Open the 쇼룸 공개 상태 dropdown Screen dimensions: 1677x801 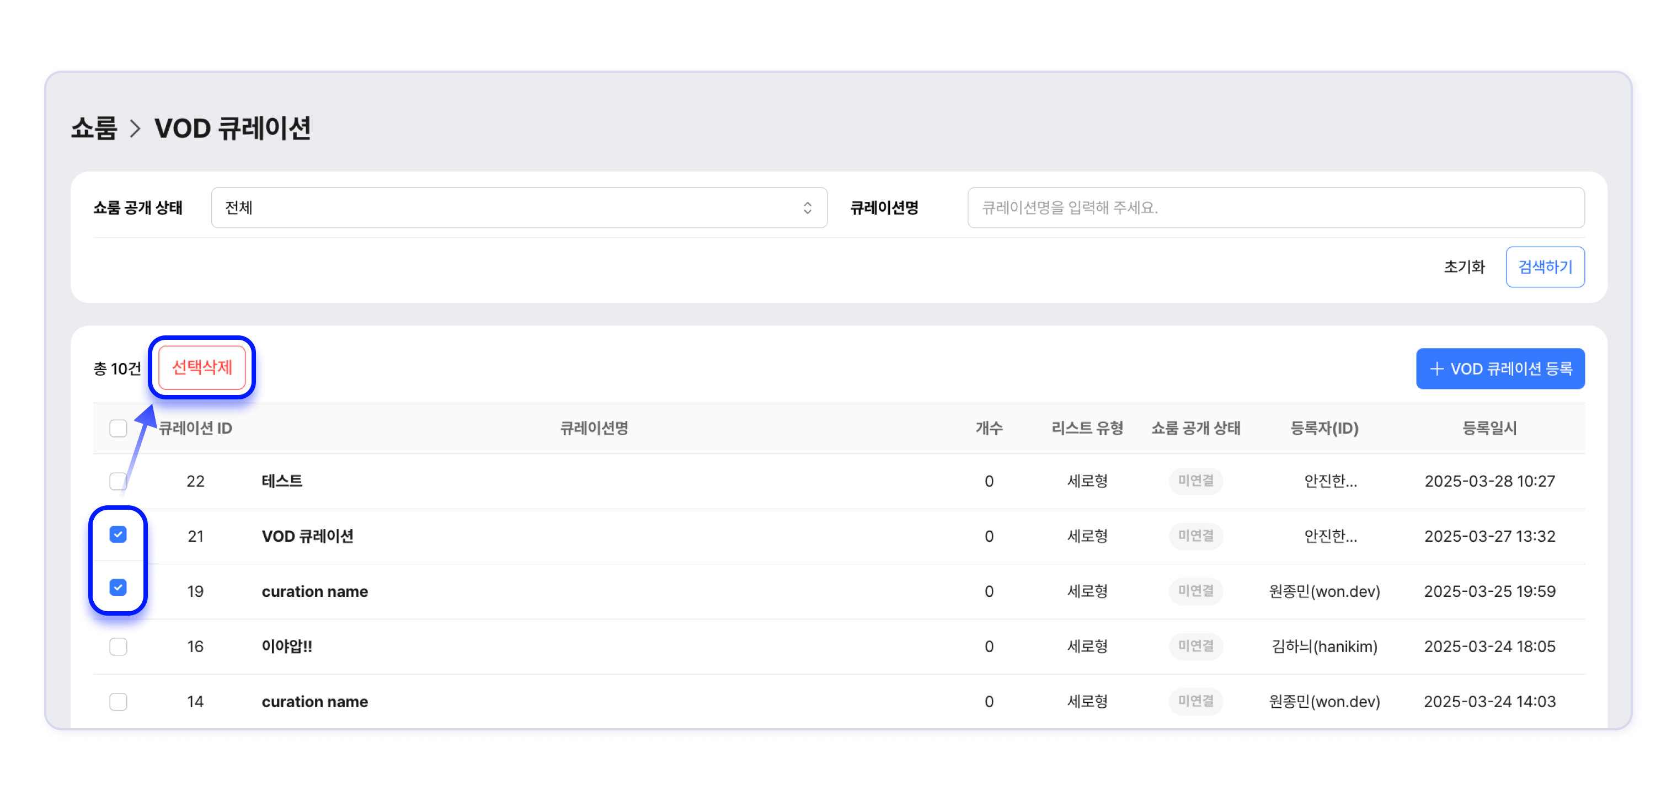tap(518, 208)
